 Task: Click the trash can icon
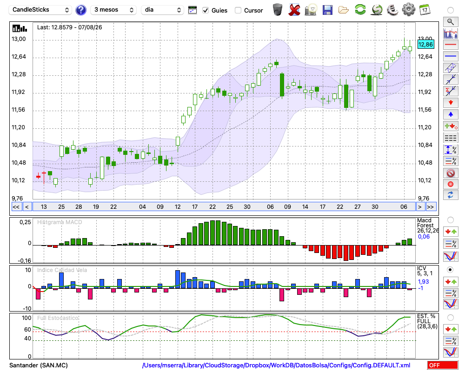[278, 9]
